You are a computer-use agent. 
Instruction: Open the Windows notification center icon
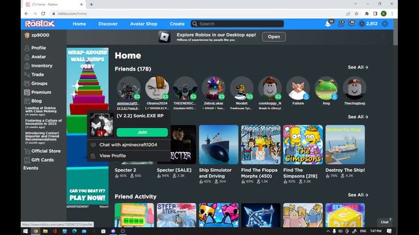[389, 231]
